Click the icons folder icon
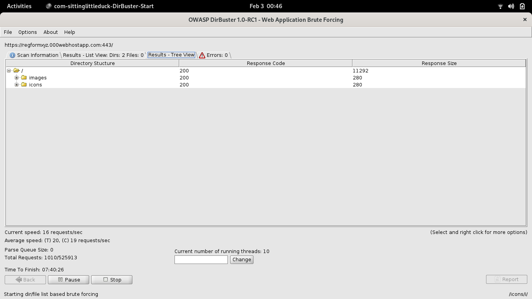 point(24,84)
